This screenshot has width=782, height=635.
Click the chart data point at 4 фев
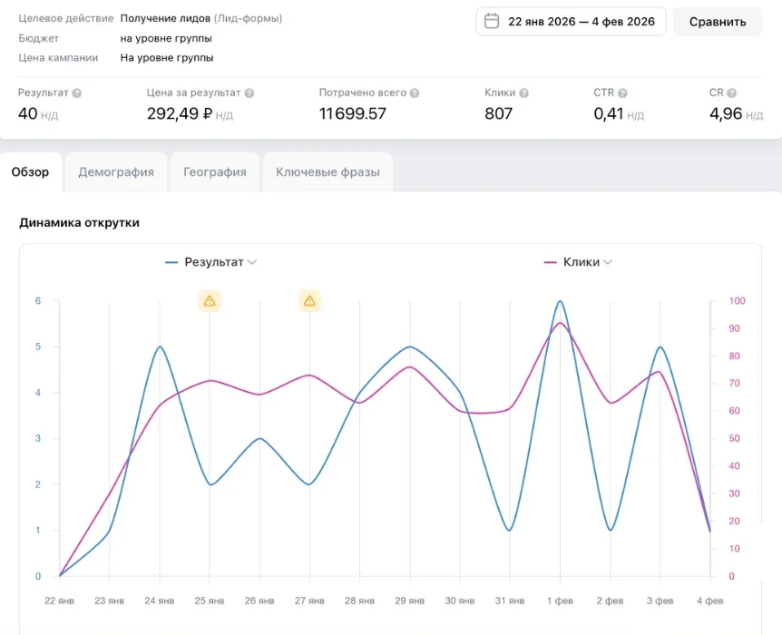(710, 531)
